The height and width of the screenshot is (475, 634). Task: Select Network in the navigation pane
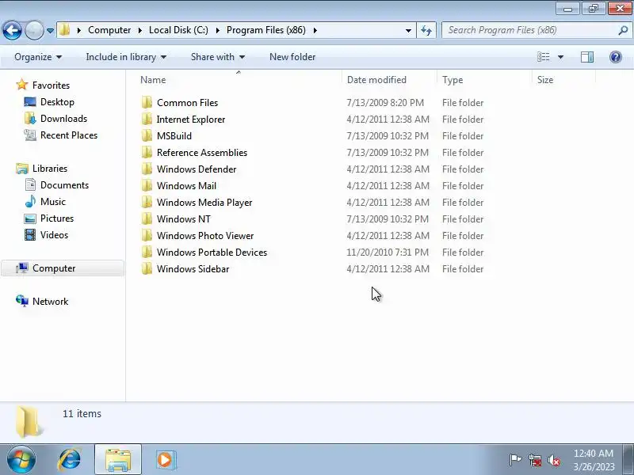(50, 302)
